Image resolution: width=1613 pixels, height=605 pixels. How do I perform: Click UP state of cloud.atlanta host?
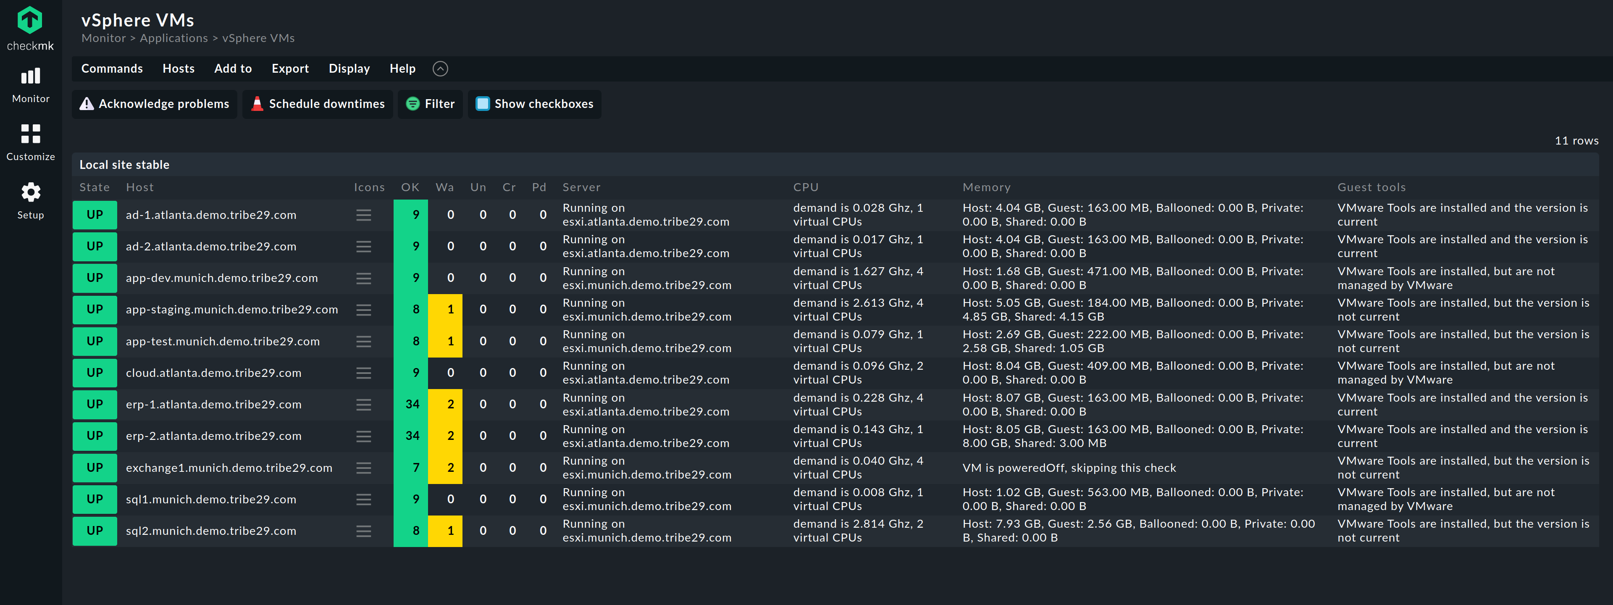(95, 373)
